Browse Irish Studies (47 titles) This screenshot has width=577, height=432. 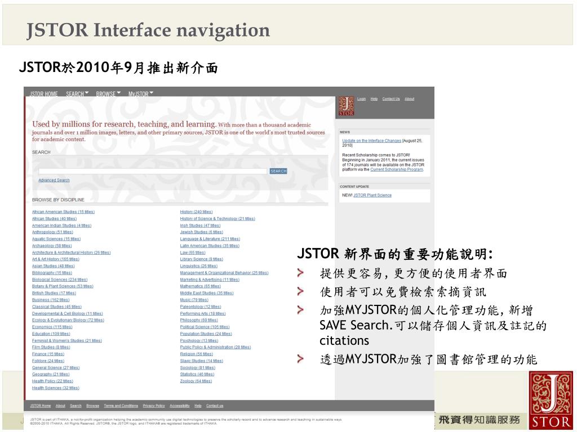click(200, 226)
